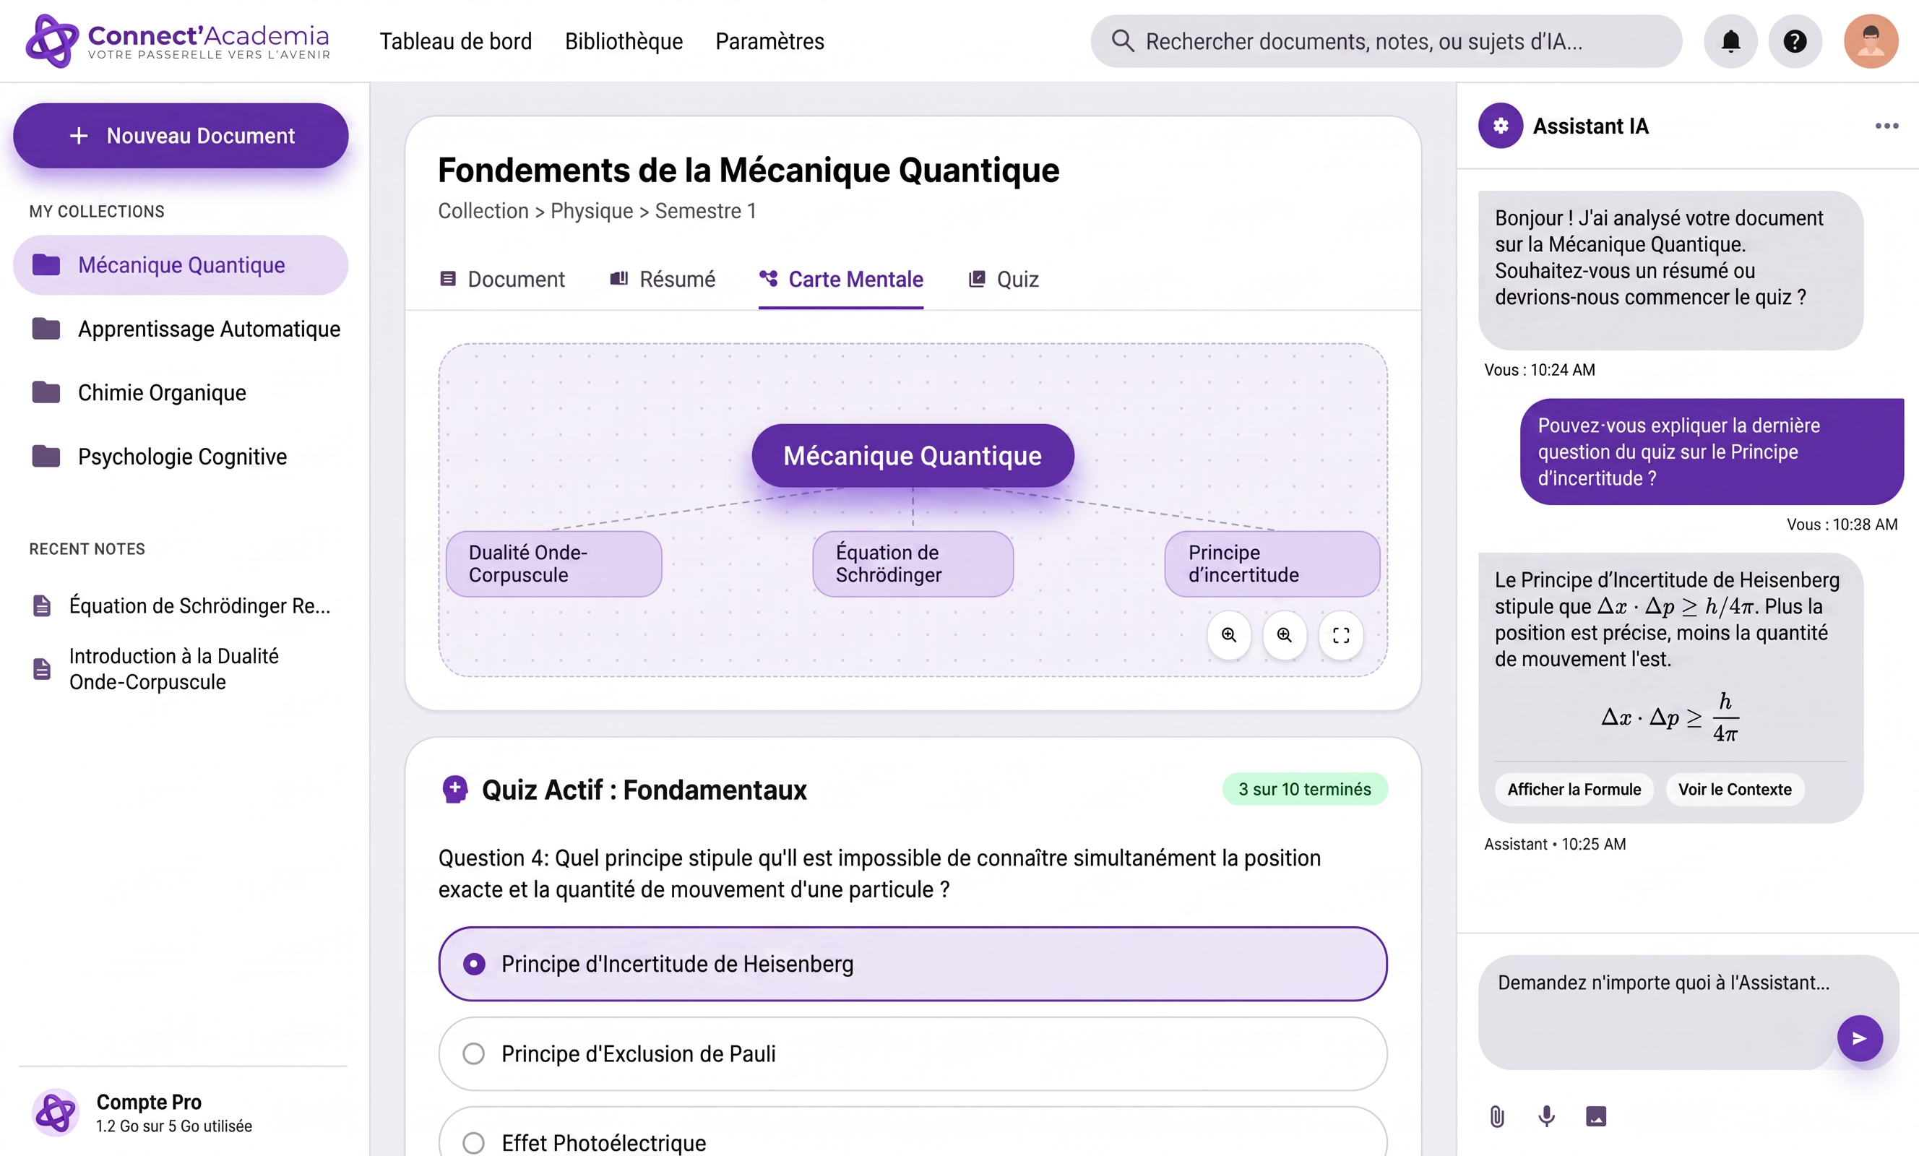Viewport: 1919px width, 1156px height.
Task: Switch to the Résumé tab
Action: (663, 279)
